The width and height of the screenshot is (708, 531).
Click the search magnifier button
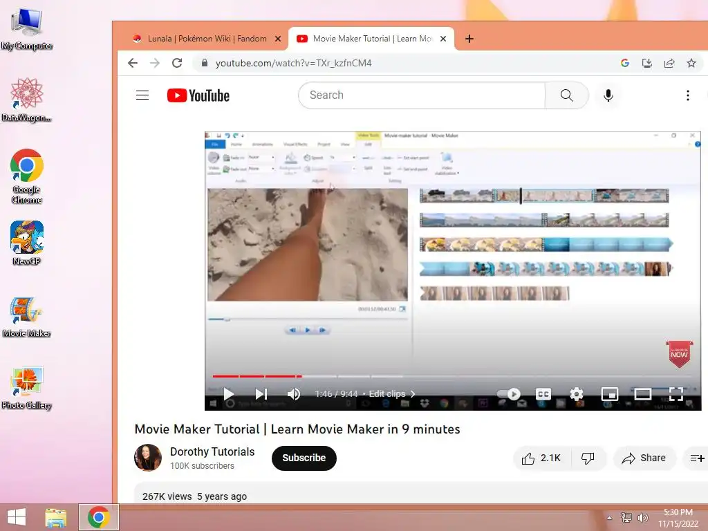[566, 95]
